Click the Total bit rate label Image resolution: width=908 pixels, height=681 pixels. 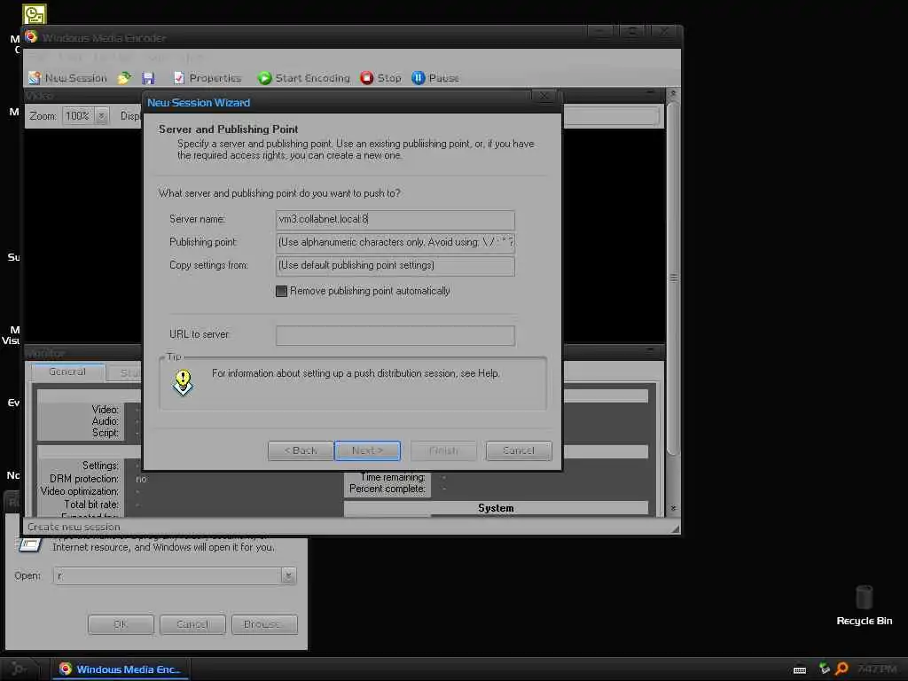91,505
